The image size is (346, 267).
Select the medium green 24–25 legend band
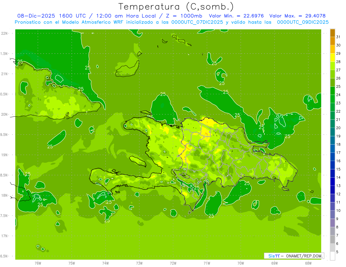332,91
